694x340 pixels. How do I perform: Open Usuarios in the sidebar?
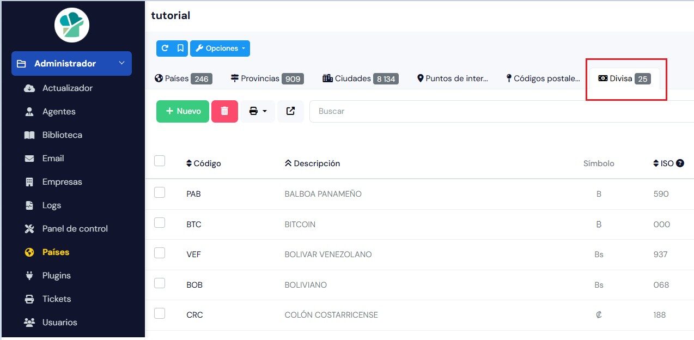point(59,323)
